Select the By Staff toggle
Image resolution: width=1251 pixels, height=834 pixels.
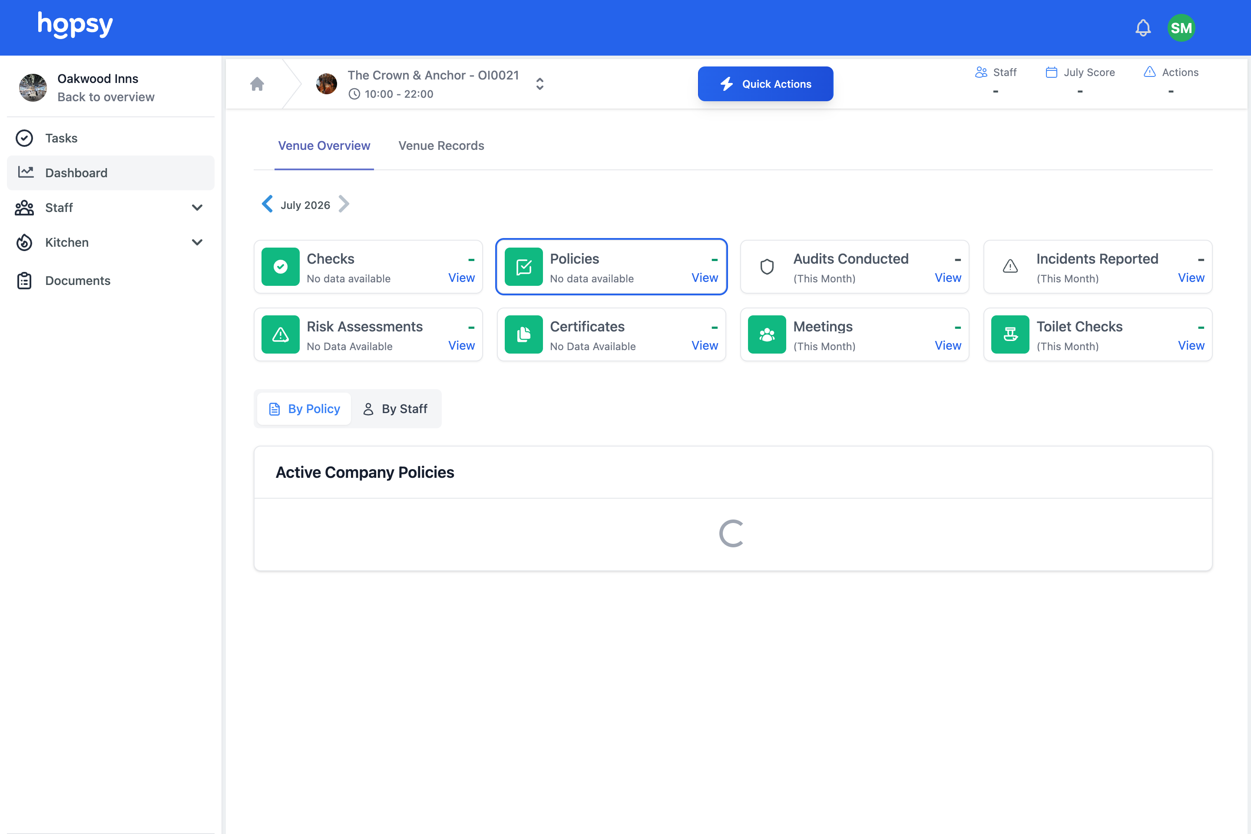[395, 409]
